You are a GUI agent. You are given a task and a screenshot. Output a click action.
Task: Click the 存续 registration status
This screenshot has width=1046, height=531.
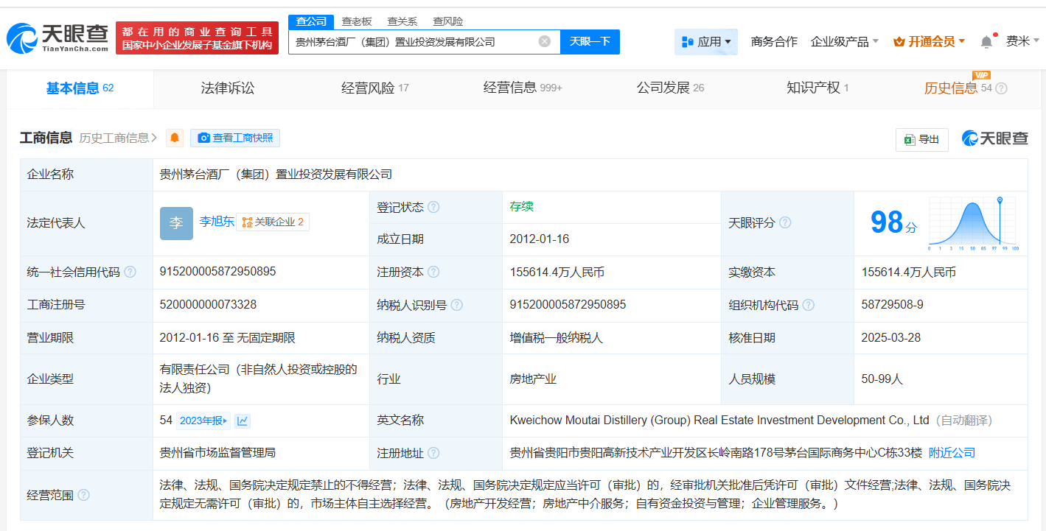521,207
